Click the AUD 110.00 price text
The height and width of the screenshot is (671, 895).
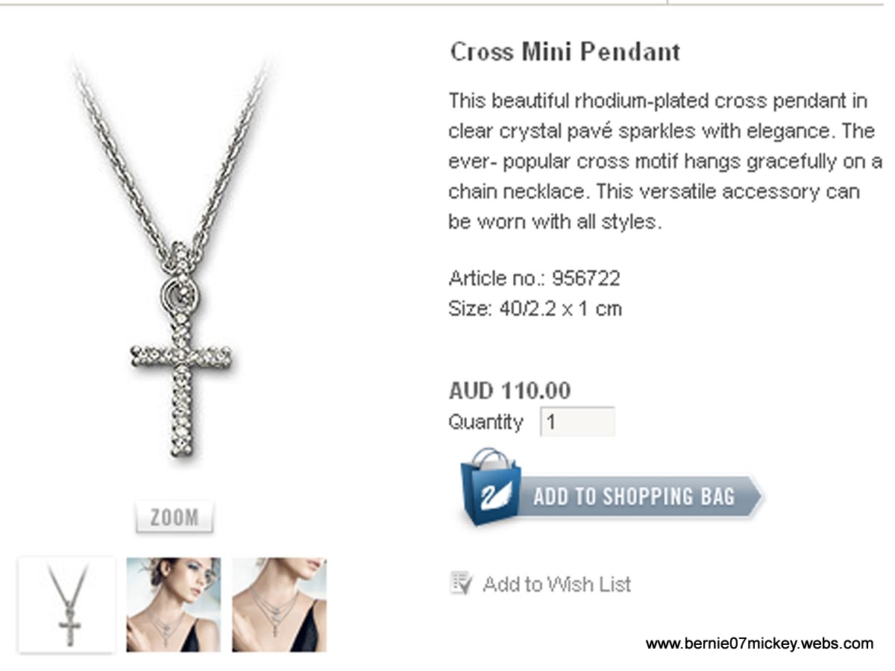(x=509, y=390)
